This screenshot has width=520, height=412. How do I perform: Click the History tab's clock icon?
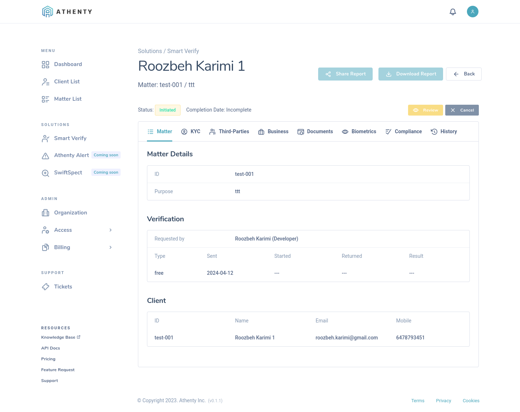click(x=434, y=132)
